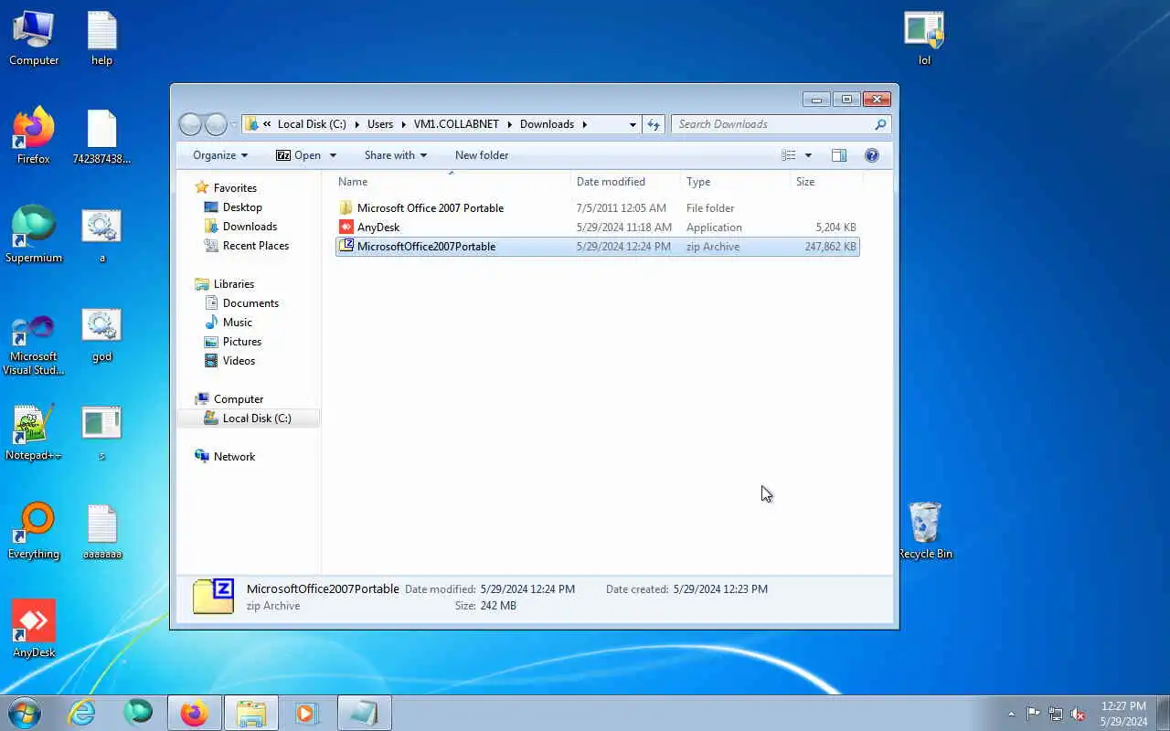Open the Windows Start menu
Viewport: 1170px width, 731px height.
[x=25, y=713]
